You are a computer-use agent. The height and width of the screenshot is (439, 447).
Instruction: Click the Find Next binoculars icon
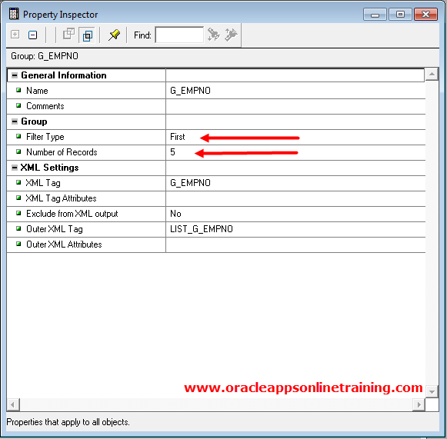(x=231, y=35)
